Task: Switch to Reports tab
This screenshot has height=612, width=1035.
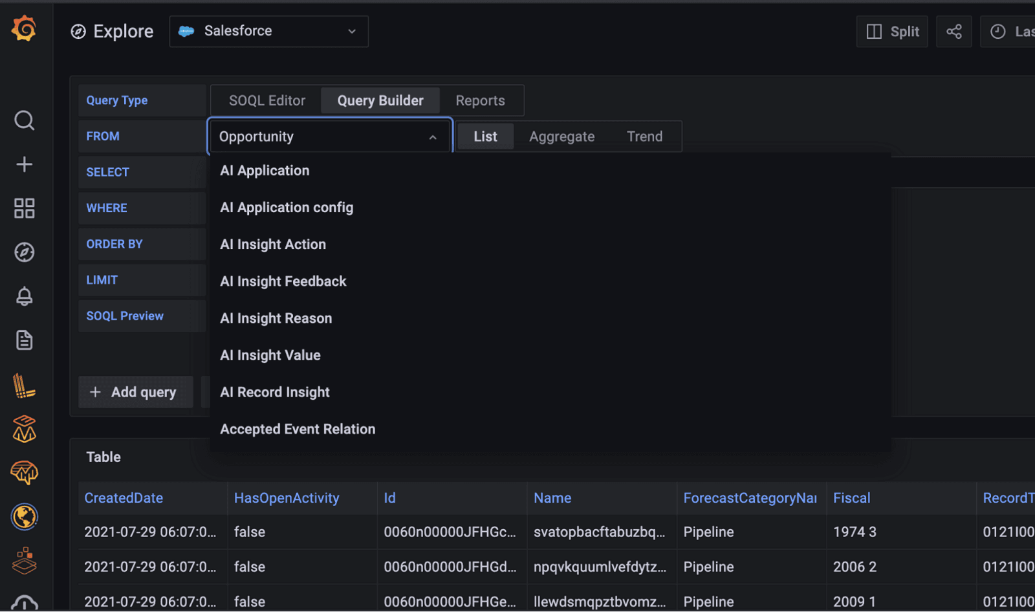Action: 480,101
